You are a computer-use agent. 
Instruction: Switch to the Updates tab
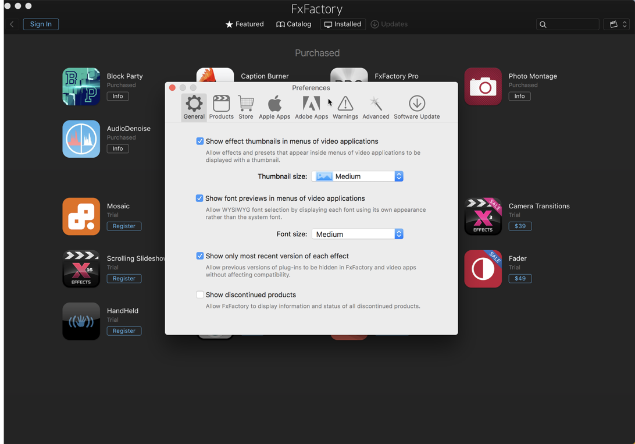click(x=389, y=24)
